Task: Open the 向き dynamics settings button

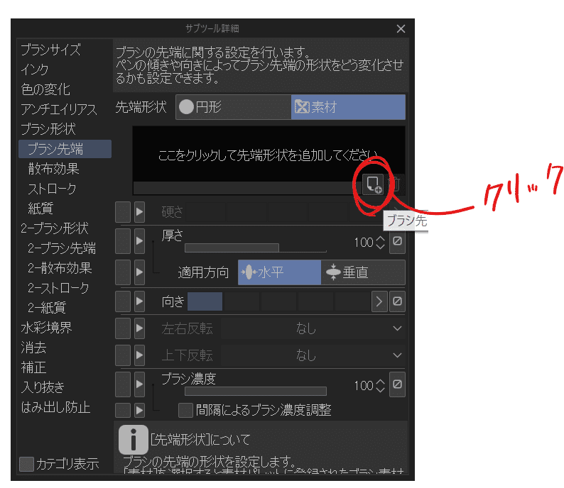Action: 397,301
